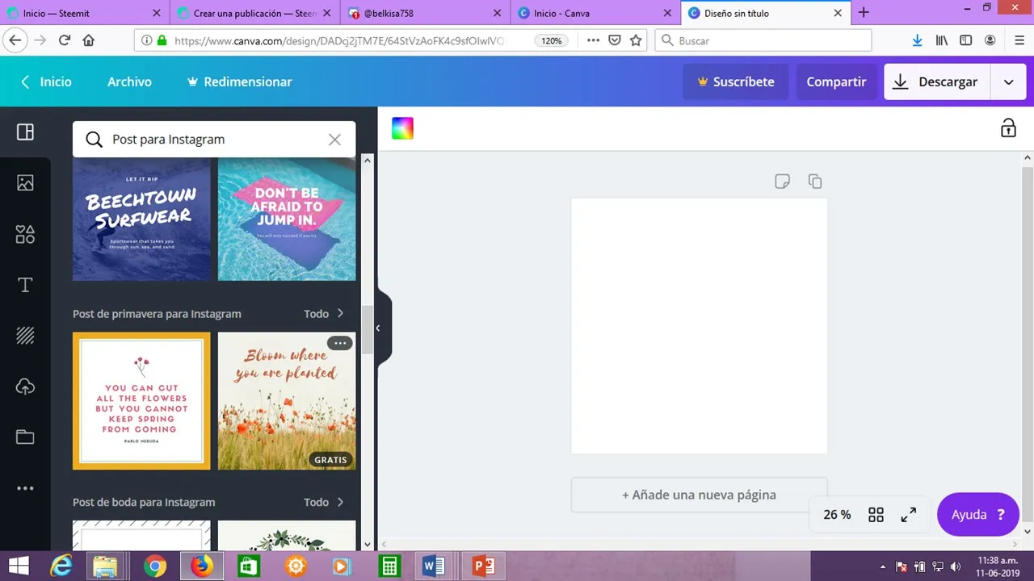Open the Photos panel in sidebar

pyautogui.click(x=25, y=183)
